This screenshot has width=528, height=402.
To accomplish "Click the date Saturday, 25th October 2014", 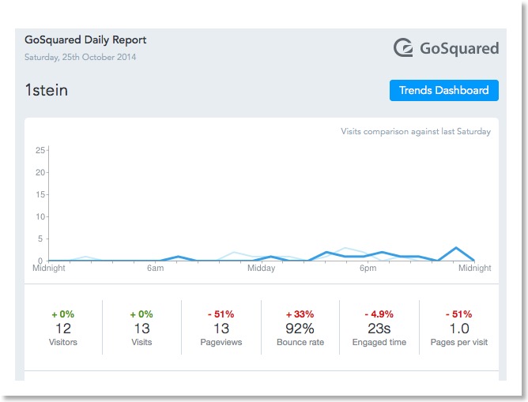I will coord(80,57).
